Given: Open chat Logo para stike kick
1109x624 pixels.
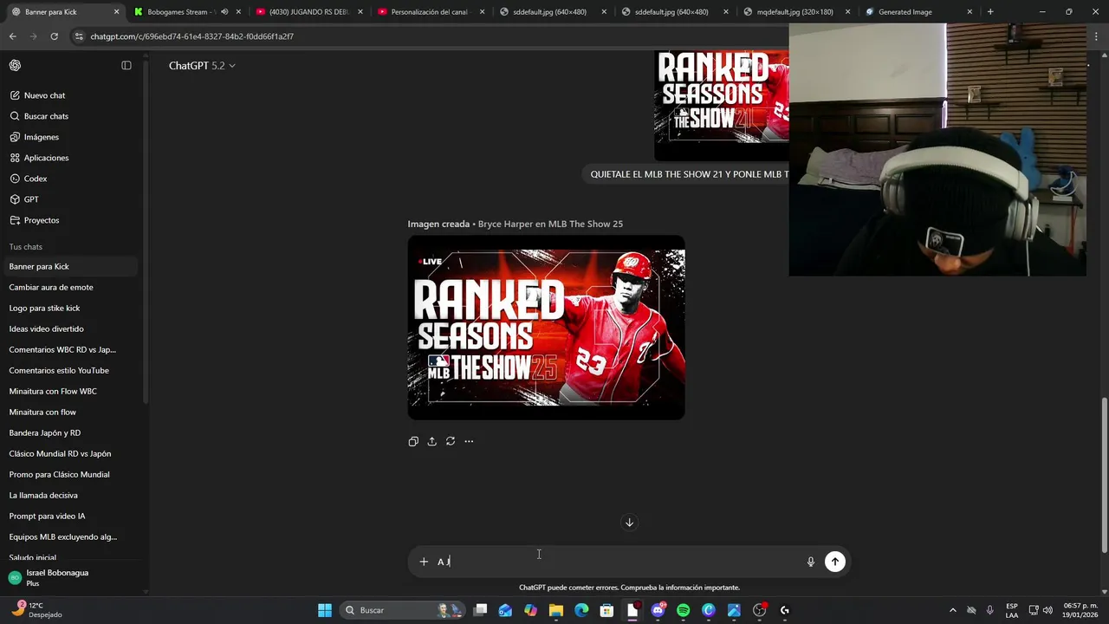Looking at the screenshot, I should [70, 308].
